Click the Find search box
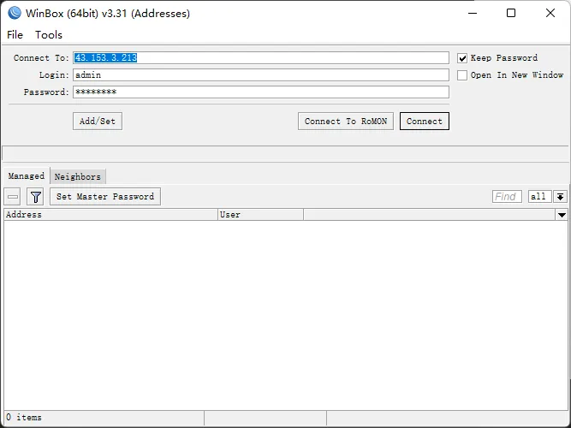 [x=507, y=197]
